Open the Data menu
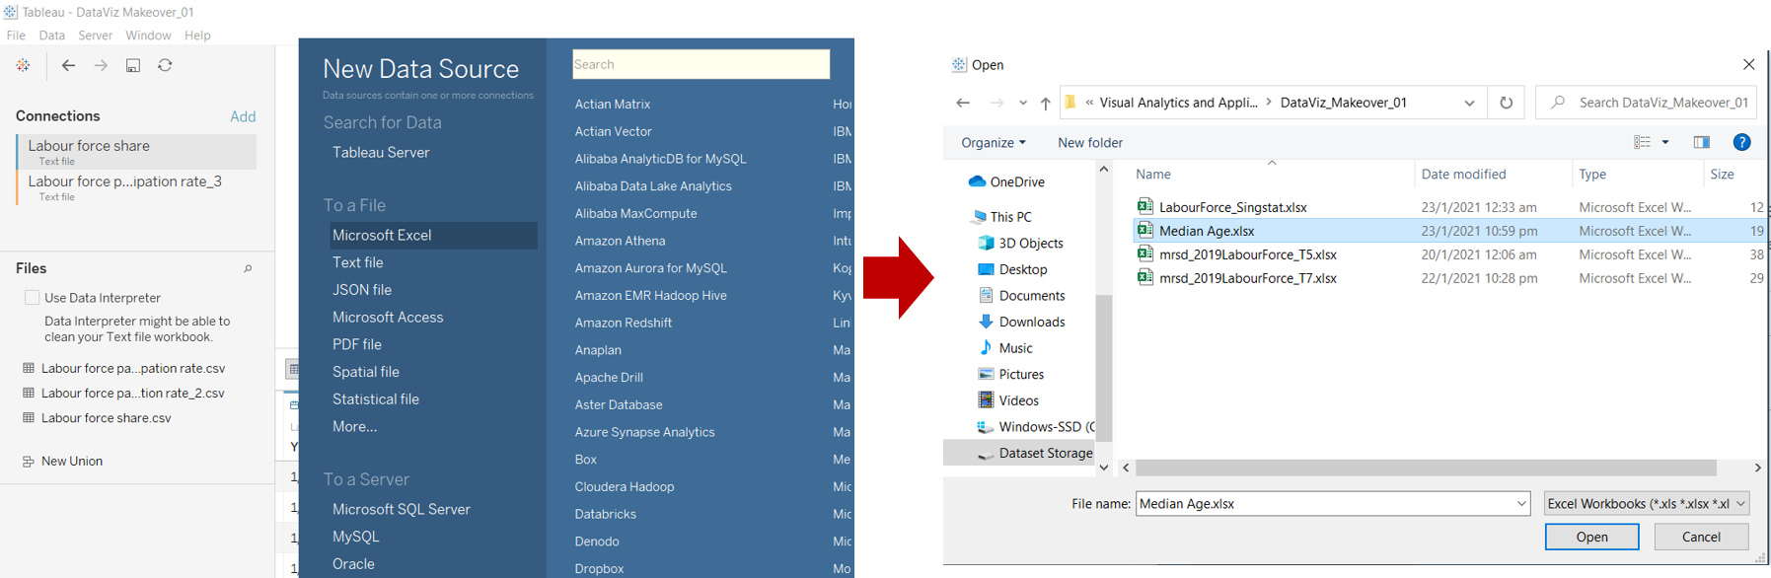 [x=52, y=36]
